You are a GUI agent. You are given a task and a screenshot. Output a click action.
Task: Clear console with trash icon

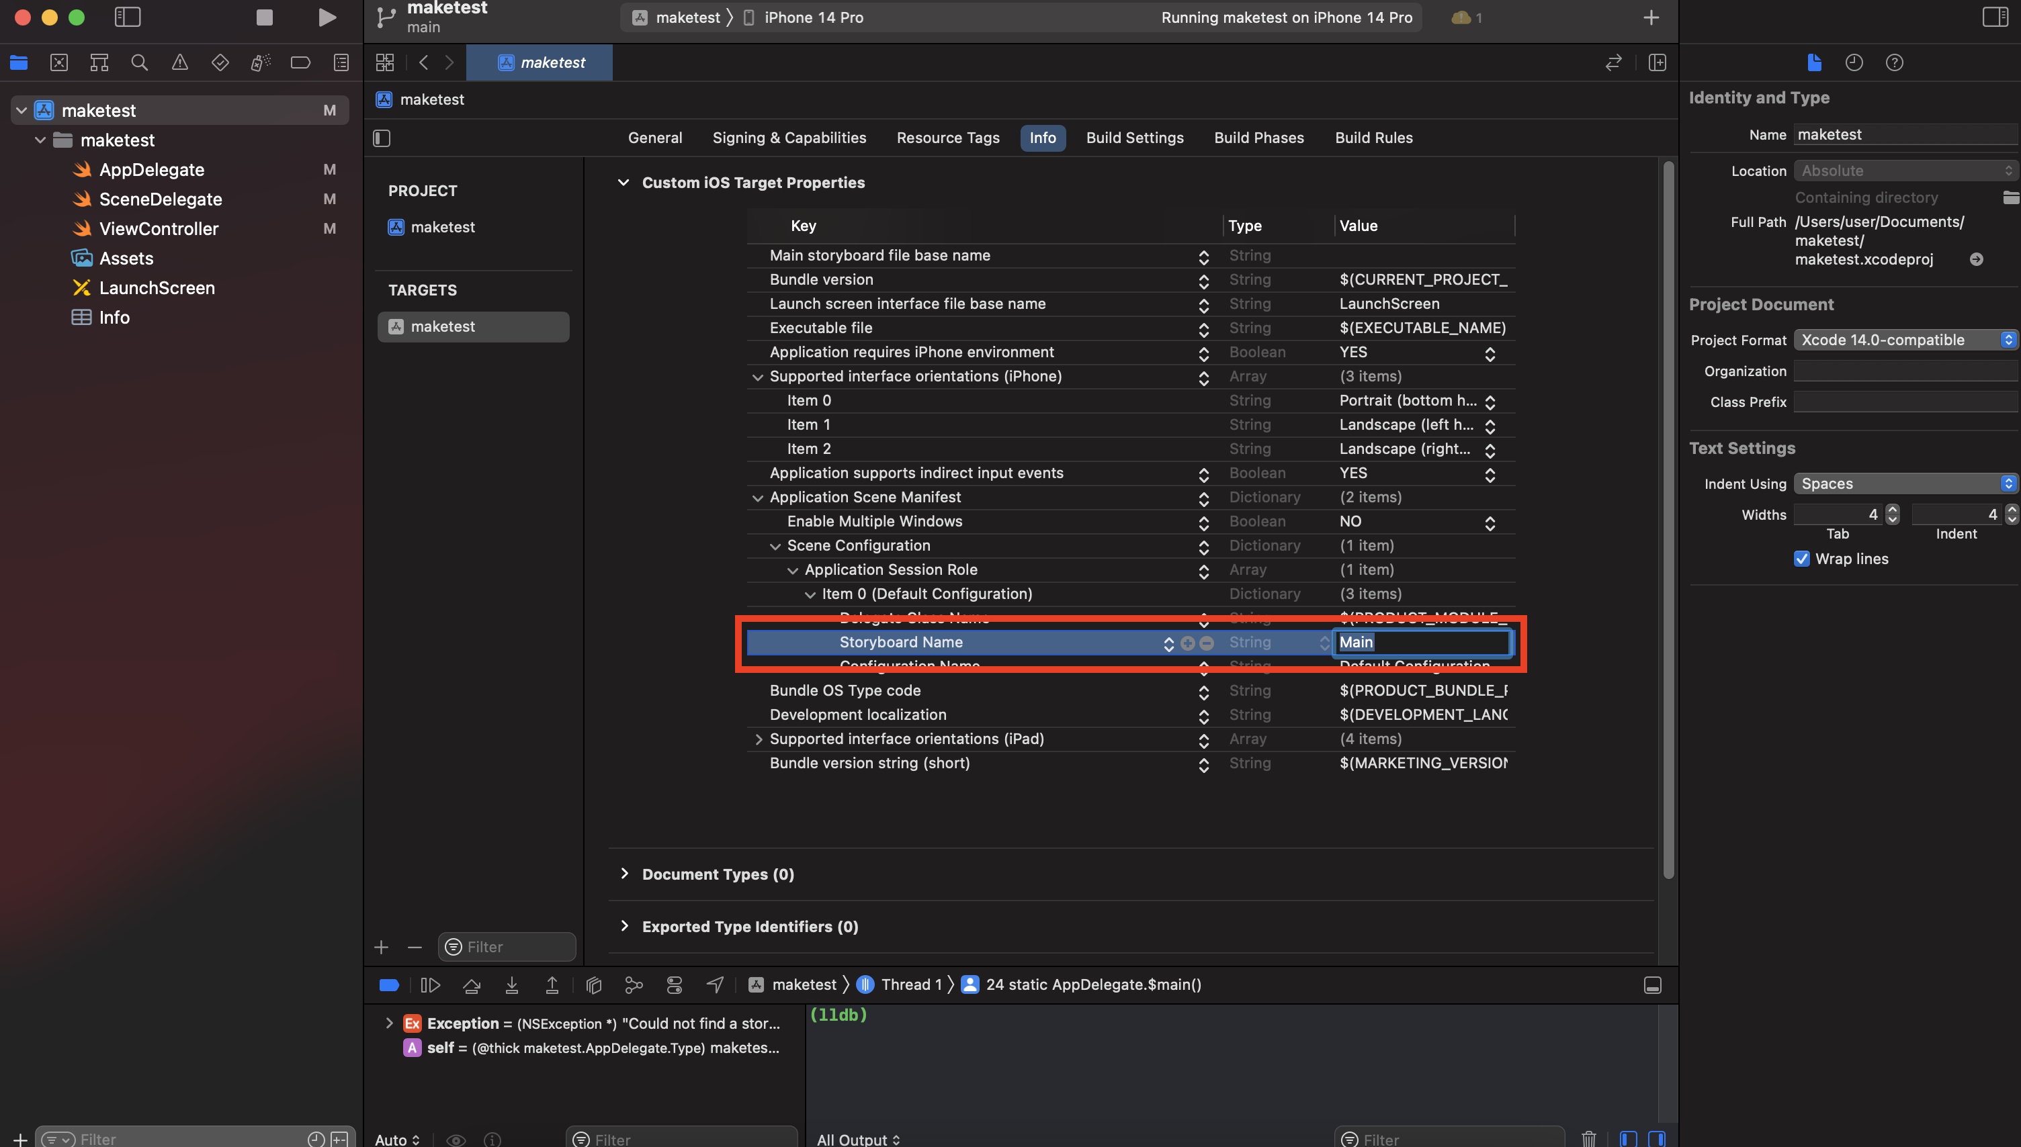[1588, 1138]
